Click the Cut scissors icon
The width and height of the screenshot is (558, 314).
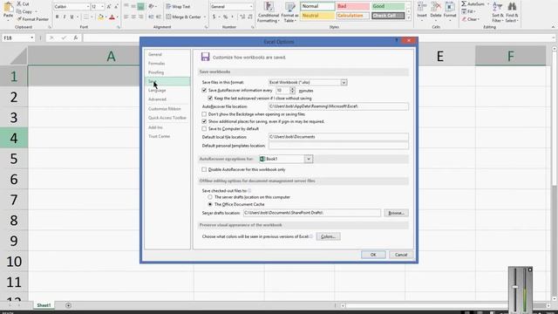coord(19,3)
